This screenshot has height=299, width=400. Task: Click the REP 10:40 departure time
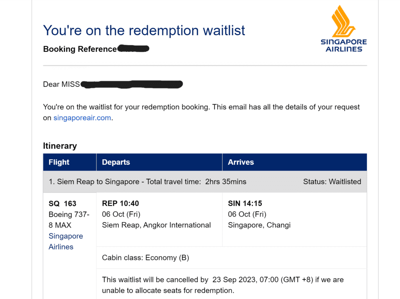tap(120, 203)
